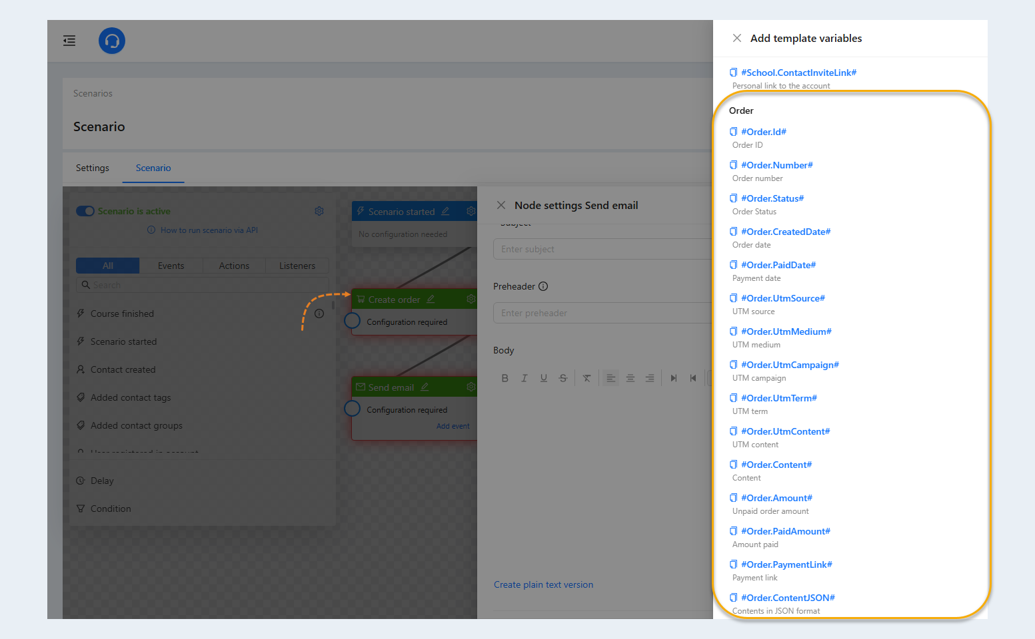Insert the #Order.PaidAmount# variable

786,531
